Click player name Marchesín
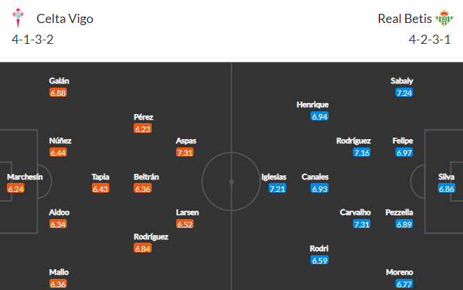463x290 pixels. click(x=25, y=177)
